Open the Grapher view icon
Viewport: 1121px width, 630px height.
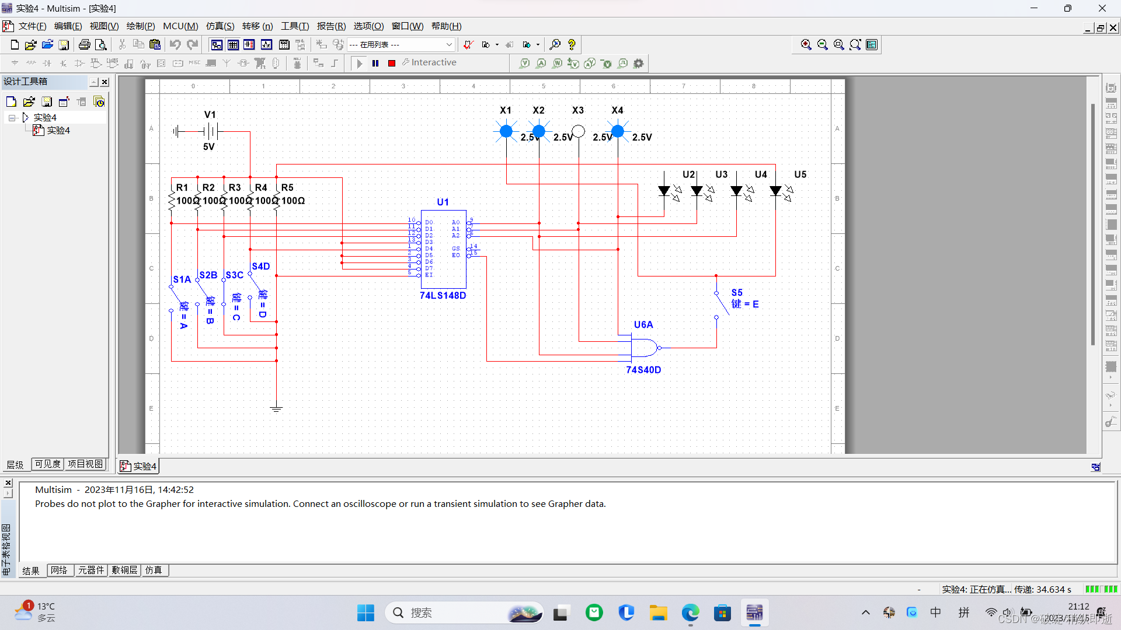[267, 44]
